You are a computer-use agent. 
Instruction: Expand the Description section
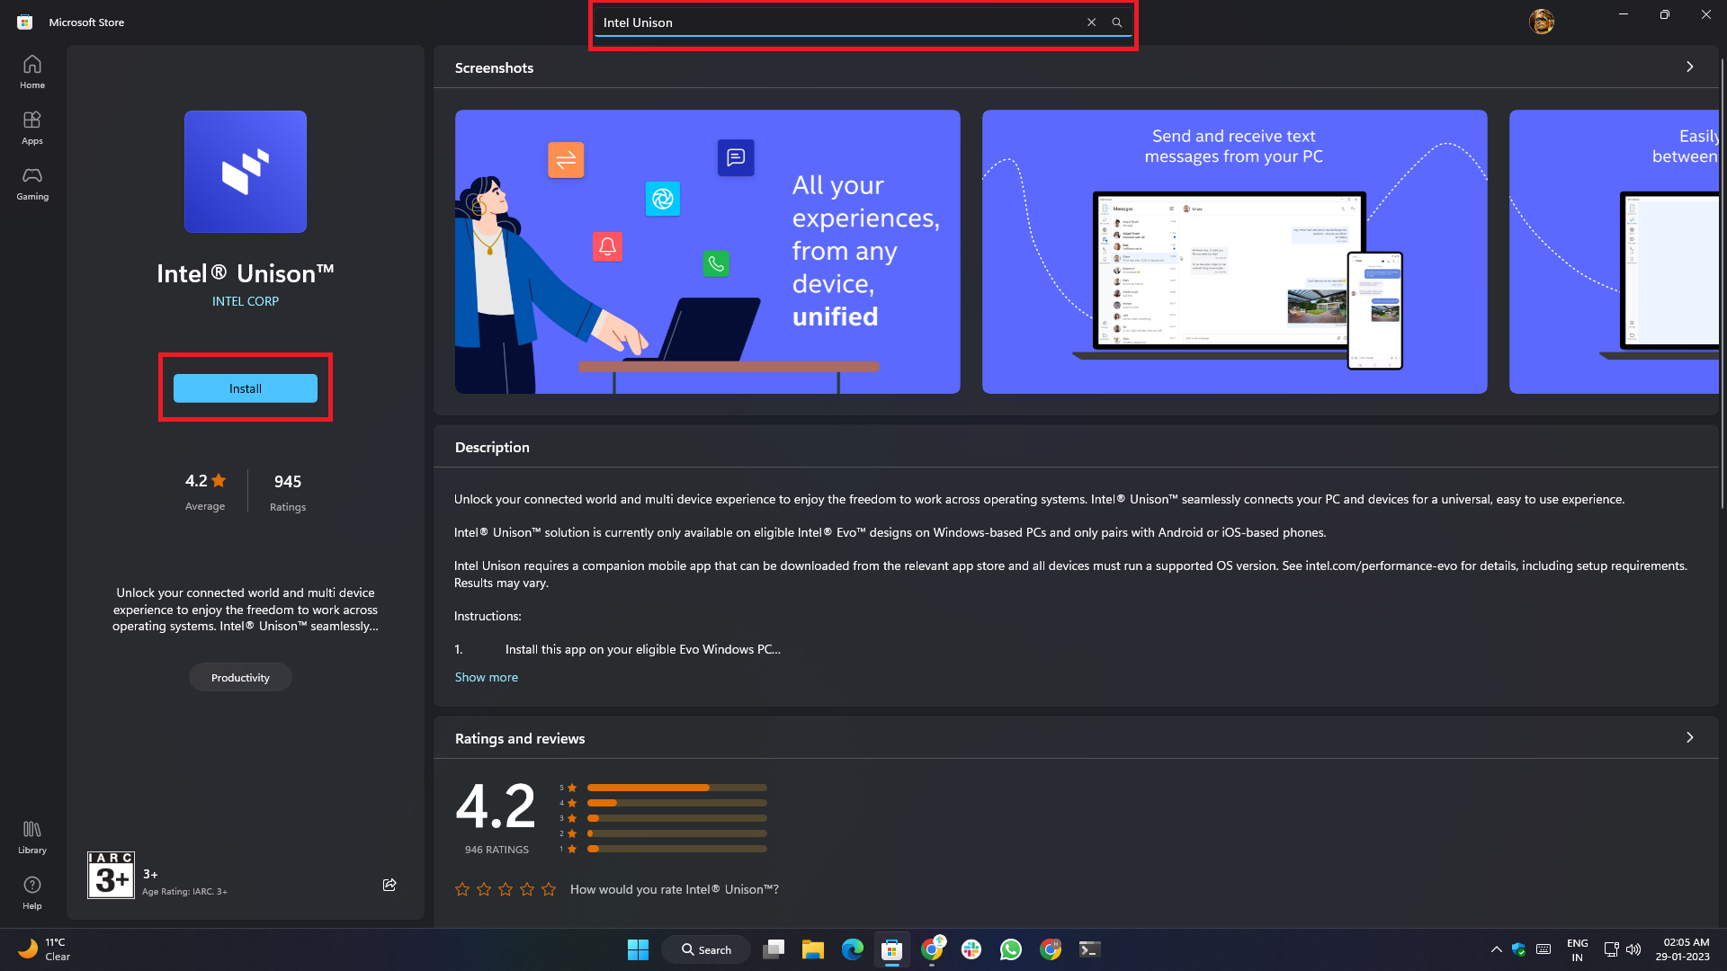[485, 677]
